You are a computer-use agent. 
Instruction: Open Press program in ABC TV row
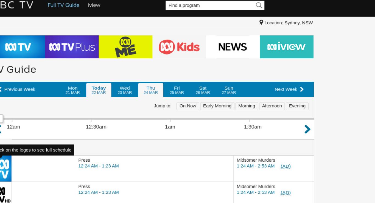tap(84, 160)
